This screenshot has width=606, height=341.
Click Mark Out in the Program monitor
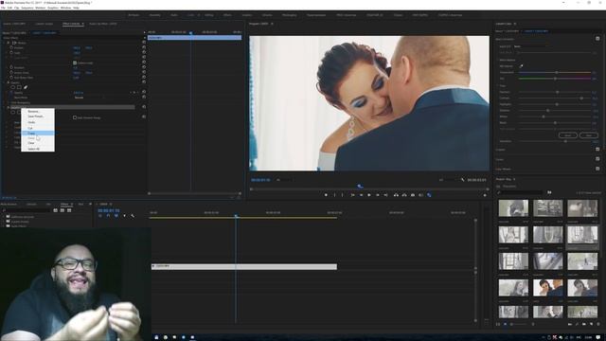pos(343,195)
